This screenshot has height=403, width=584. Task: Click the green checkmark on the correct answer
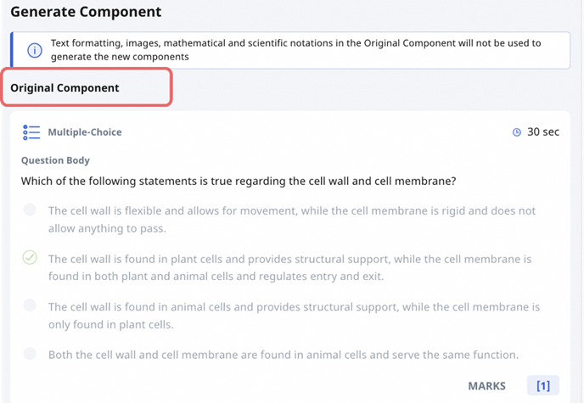(x=31, y=258)
